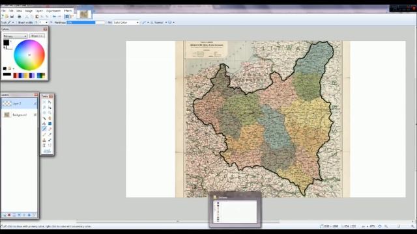
Task: Select the Move Selection tool
Action: (x=50, y=107)
